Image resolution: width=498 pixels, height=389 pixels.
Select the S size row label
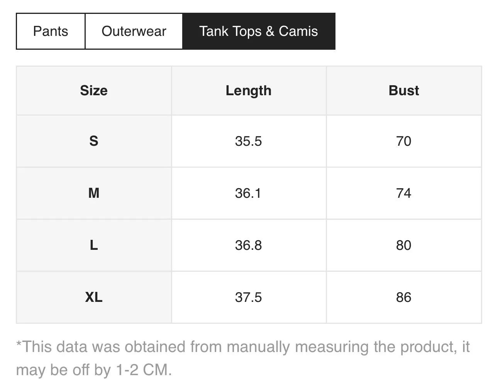(94, 141)
